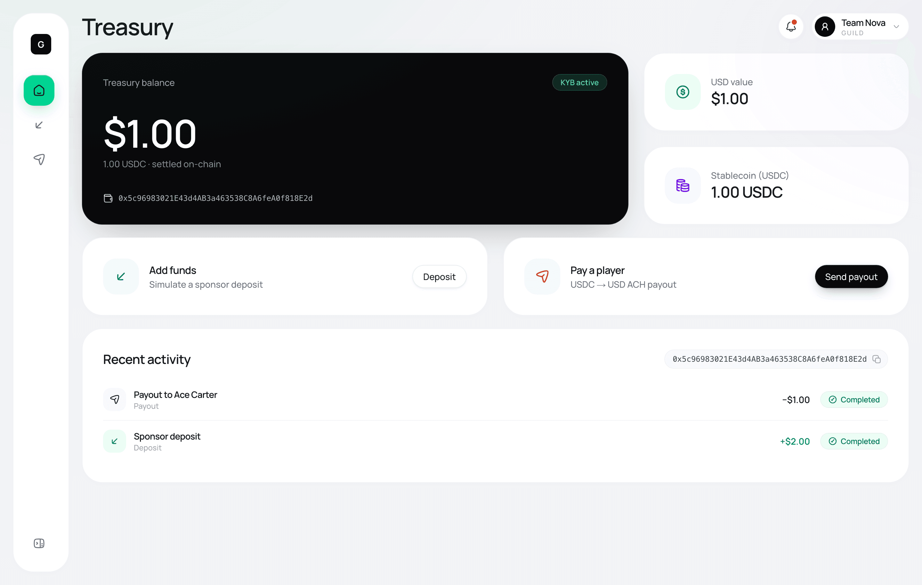Image resolution: width=922 pixels, height=585 pixels.
Task: Click the Treasury page heading
Action: (127, 28)
